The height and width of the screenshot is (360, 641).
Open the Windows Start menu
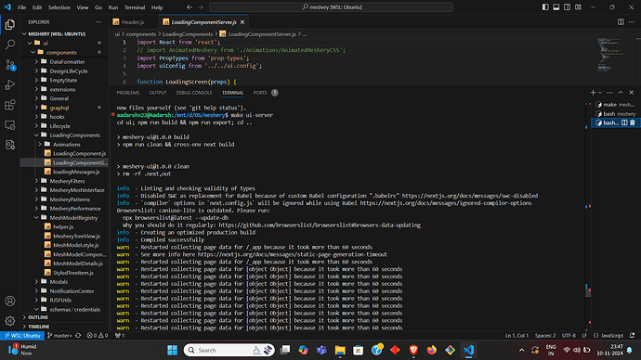pyautogui.click(x=172, y=350)
